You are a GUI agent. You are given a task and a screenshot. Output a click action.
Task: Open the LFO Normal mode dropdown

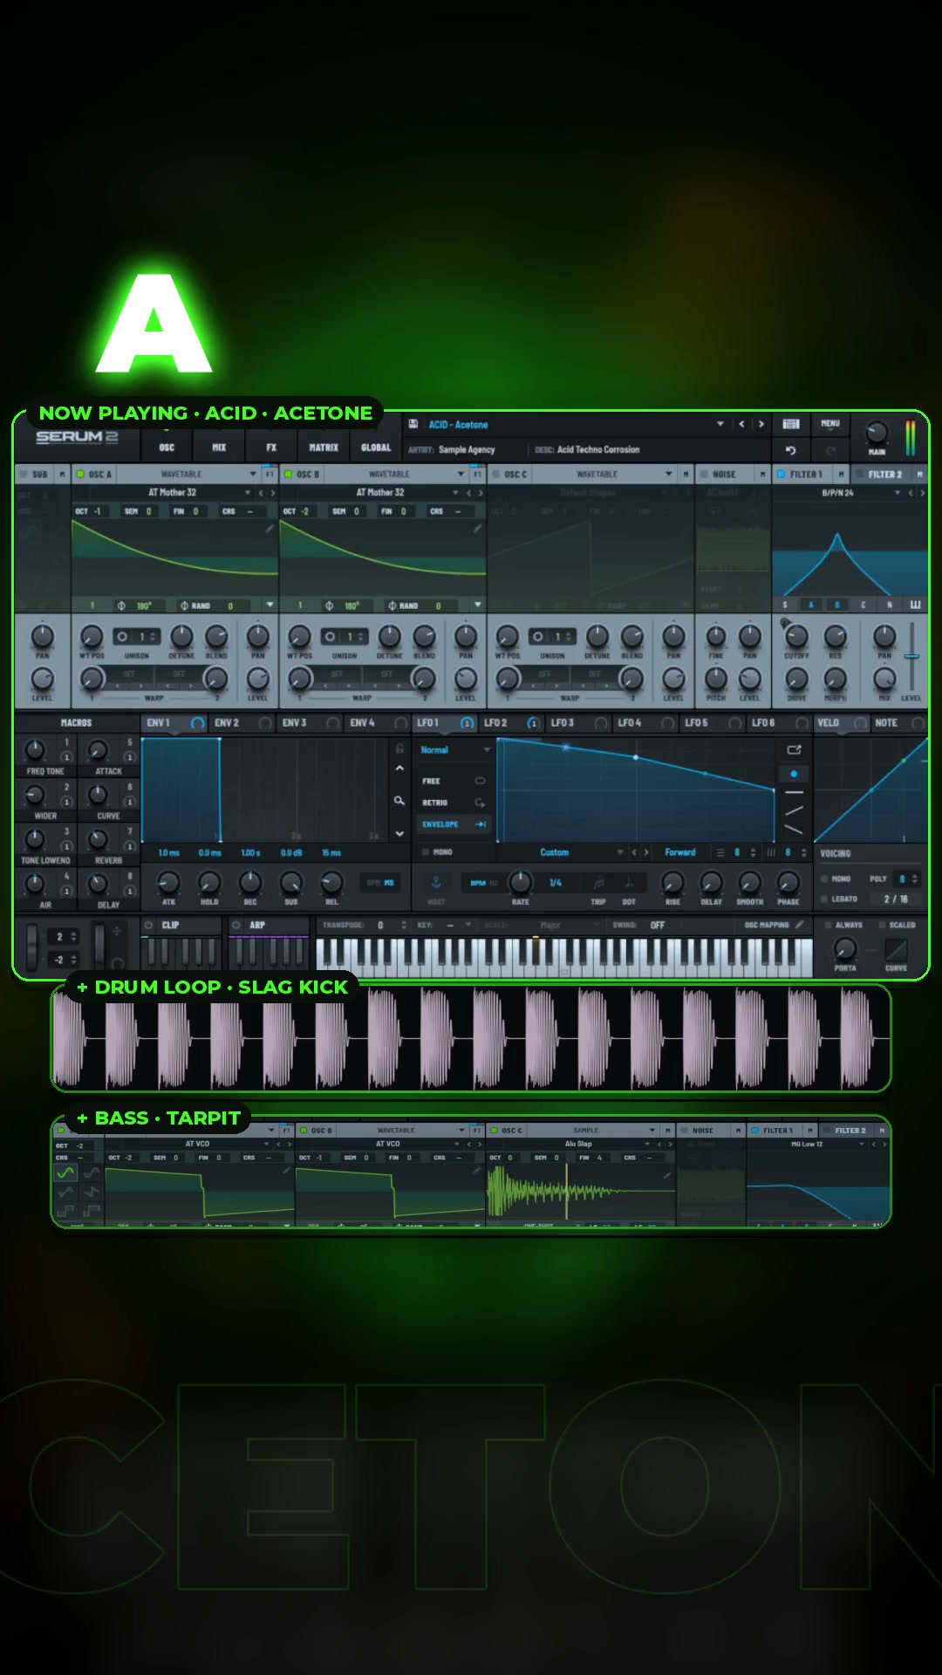tap(486, 750)
